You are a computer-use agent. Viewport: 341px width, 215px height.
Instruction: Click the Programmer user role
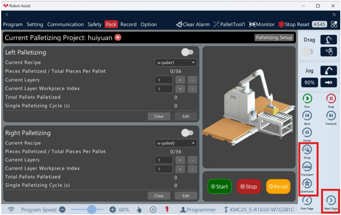[198, 210]
